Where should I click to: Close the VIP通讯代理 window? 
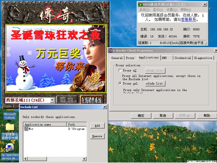coord(205,4)
